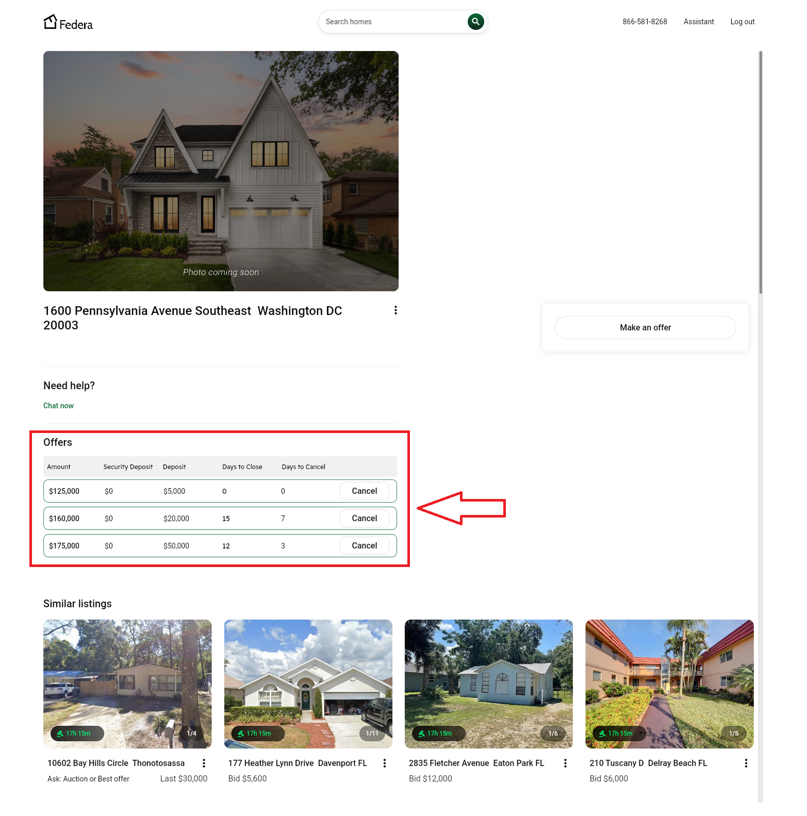Click the $20,000 deposit value
The height and width of the screenshot is (816, 807).
pyautogui.click(x=176, y=519)
